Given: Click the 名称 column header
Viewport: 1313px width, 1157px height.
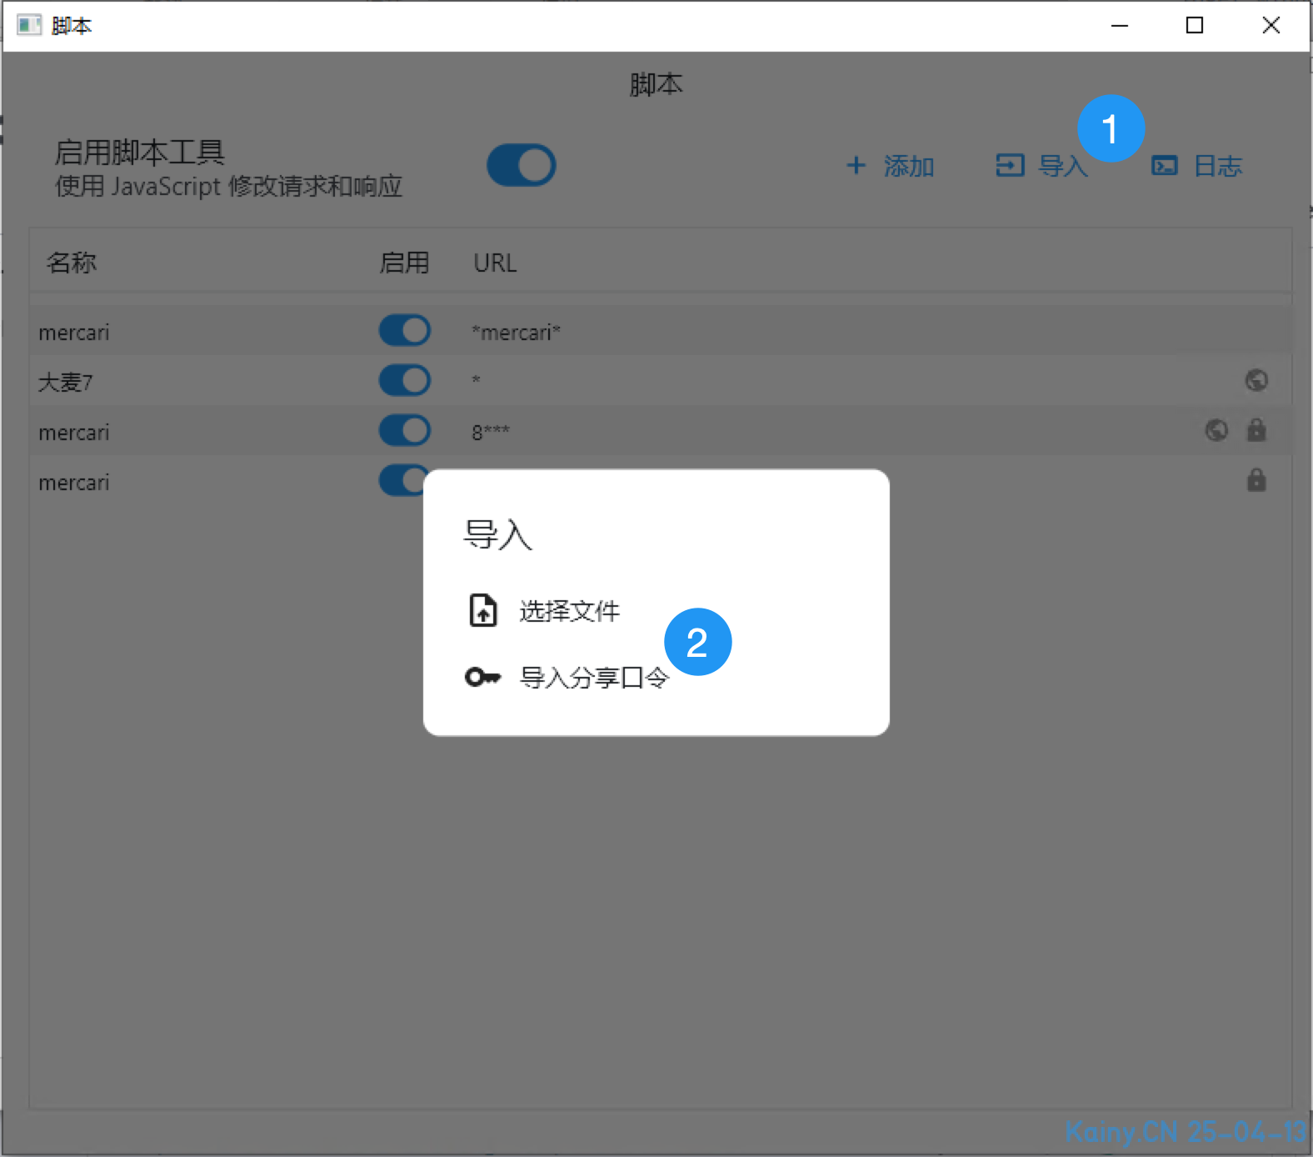Looking at the screenshot, I should (72, 263).
